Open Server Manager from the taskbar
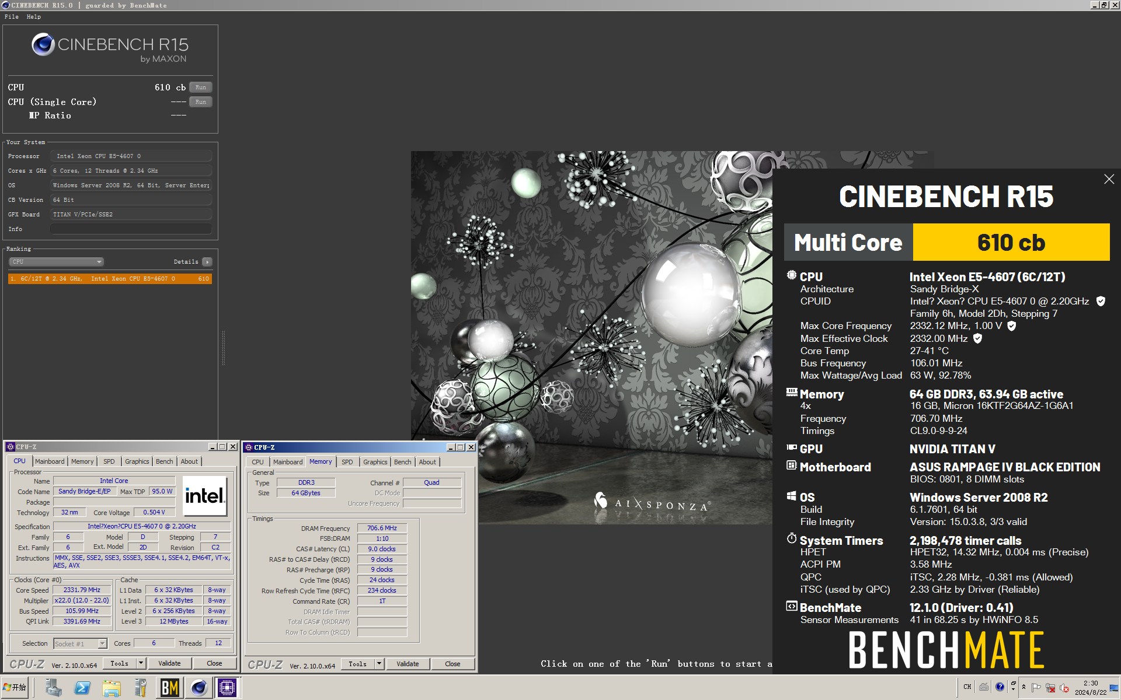The image size is (1121, 700). tap(54, 688)
